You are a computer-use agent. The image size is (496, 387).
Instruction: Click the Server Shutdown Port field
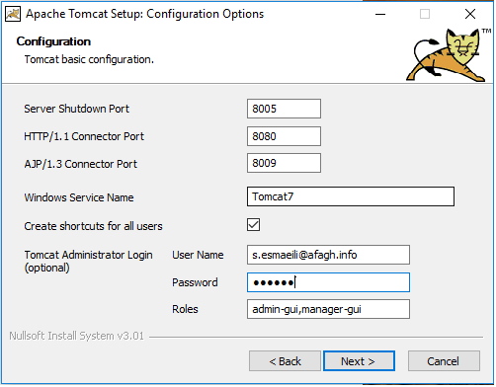pyautogui.click(x=284, y=109)
